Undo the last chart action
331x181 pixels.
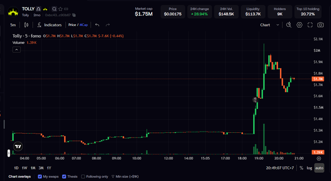(x=97, y=25)
